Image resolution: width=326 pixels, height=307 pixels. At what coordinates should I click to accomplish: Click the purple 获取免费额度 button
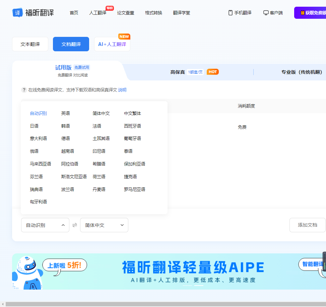[310, 13]
